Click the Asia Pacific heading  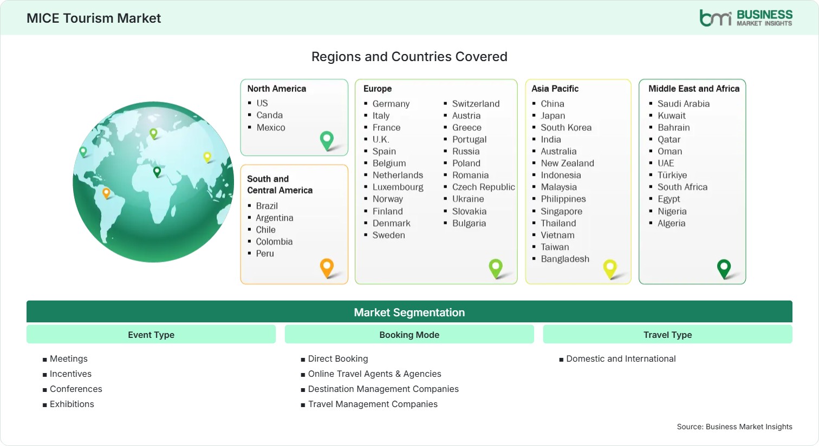click(555, 89)
